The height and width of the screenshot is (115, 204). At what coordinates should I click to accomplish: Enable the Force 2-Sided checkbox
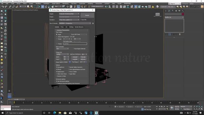click(69, 72)
